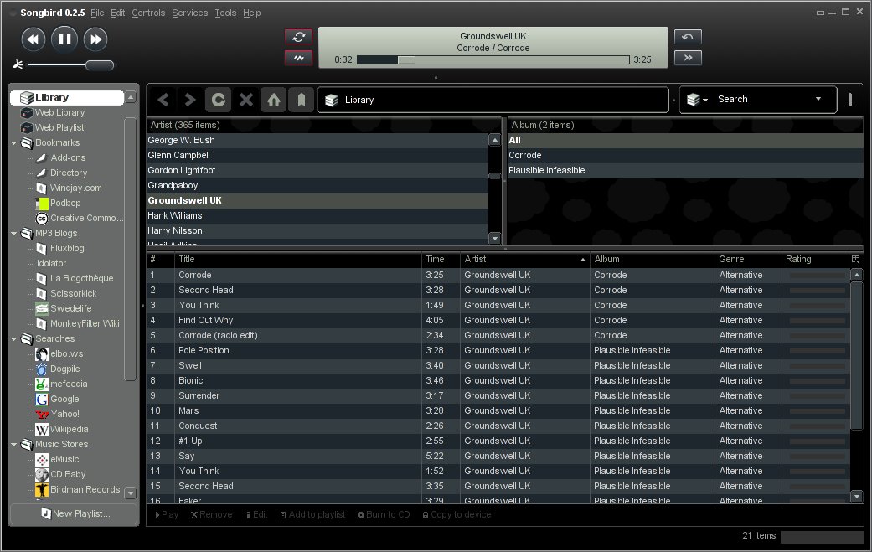Go to the home page
Screen dimensions: 872x552
(x=274, y=100)
